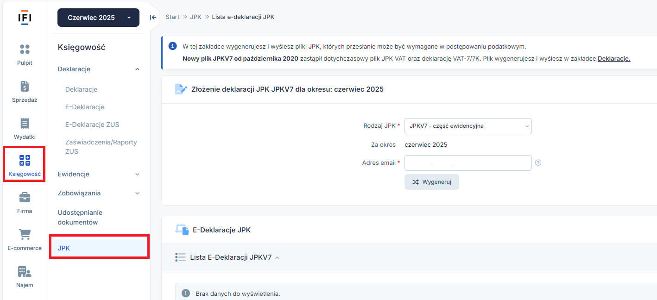Click the IFI logo
The height and width of the screenshot is (300, 657).
25,18
